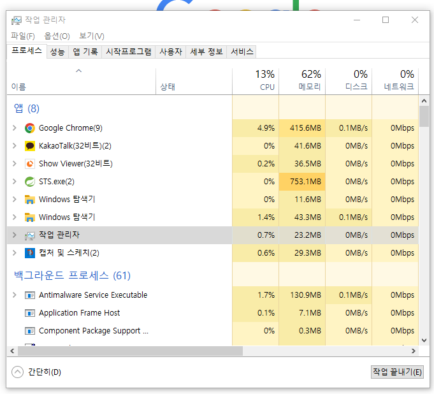Click the 29.3MB memory cell
This screenshot has height=394, width=434.
pos(302,253)
